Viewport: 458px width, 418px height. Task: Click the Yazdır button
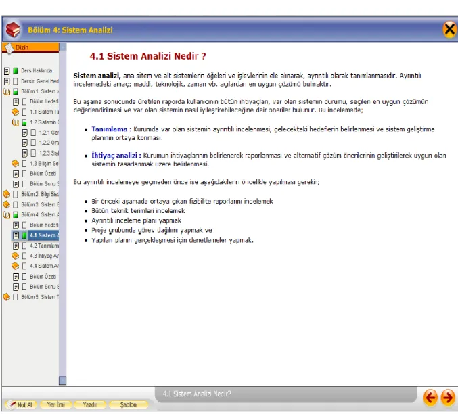click(x=90, y=404)
